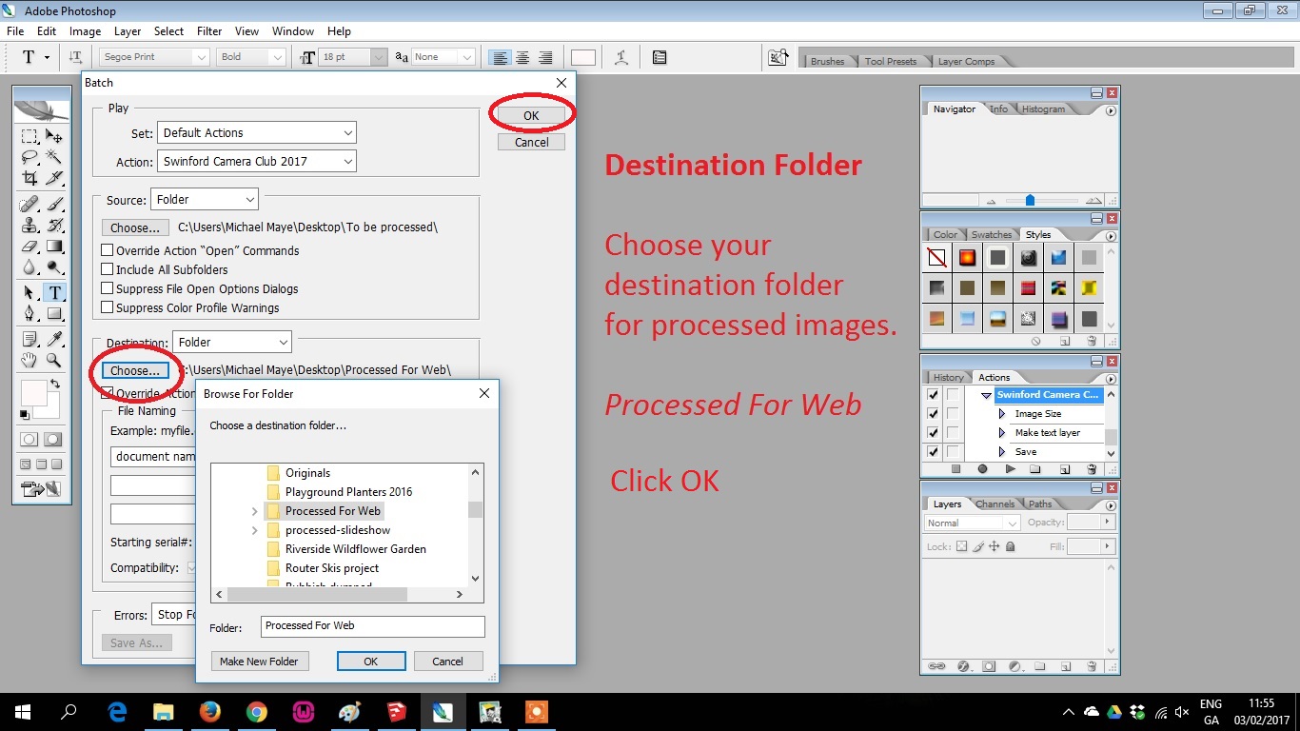This screenshot has width=1300, height=731.
Task: Select the Crop tool
Action: [x=30, y=178]
